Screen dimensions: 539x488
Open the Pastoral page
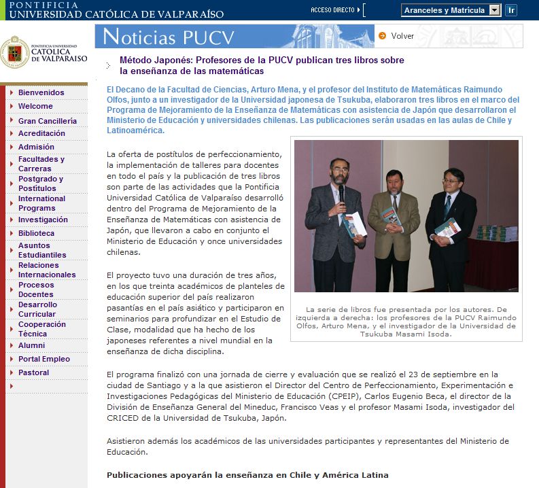(34, 372)
